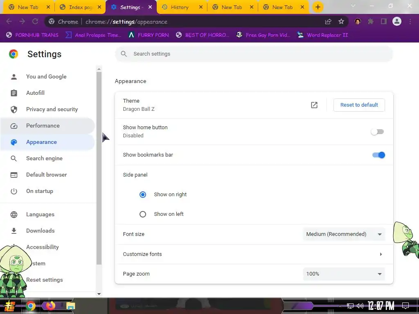Open the notification center icon
Viewport: 419px width, 314px height.
[405, 306]
